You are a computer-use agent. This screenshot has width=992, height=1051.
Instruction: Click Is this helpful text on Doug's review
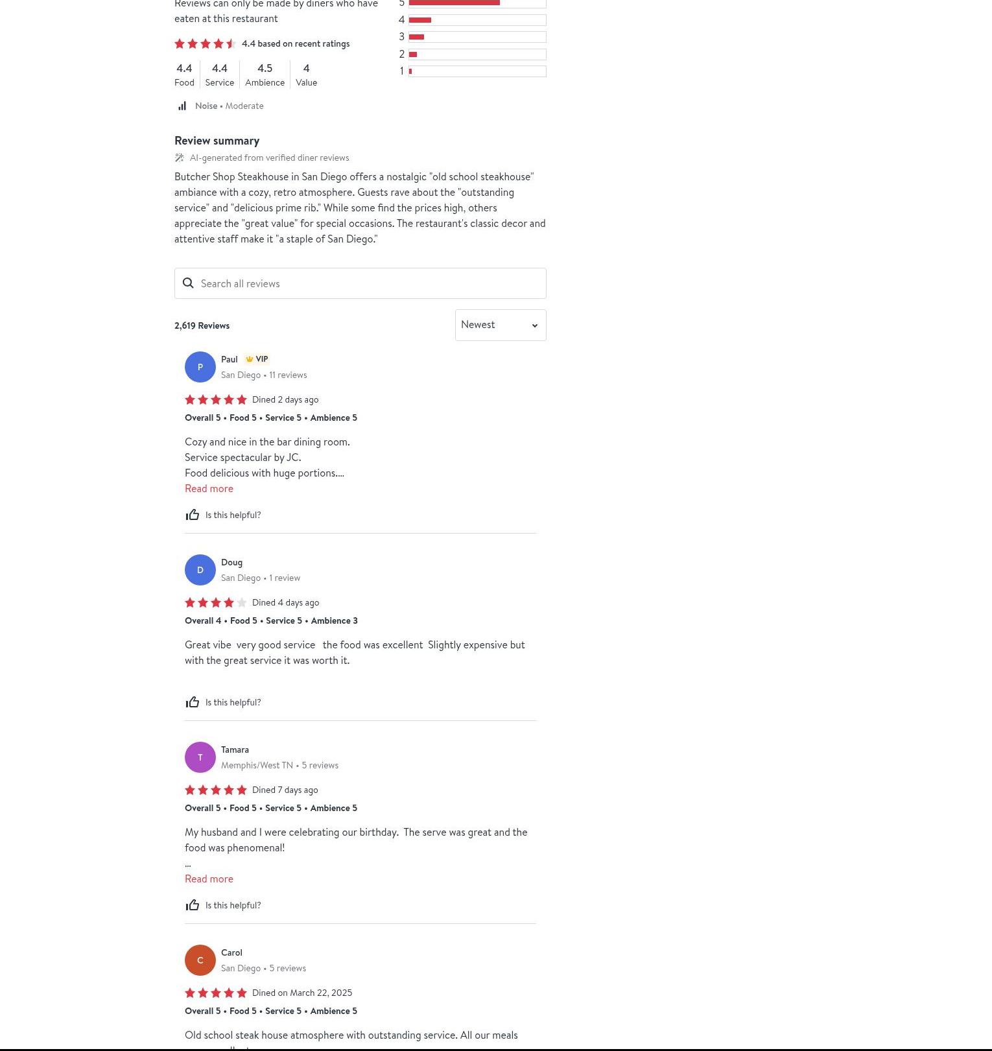(233, 702)
